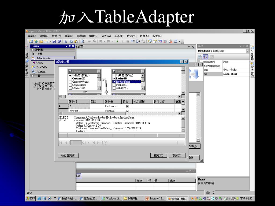The height and width of the screenshot is (206, 275).
Task: Select the DataTable toolbox item
Action: (x=42, y=67)
